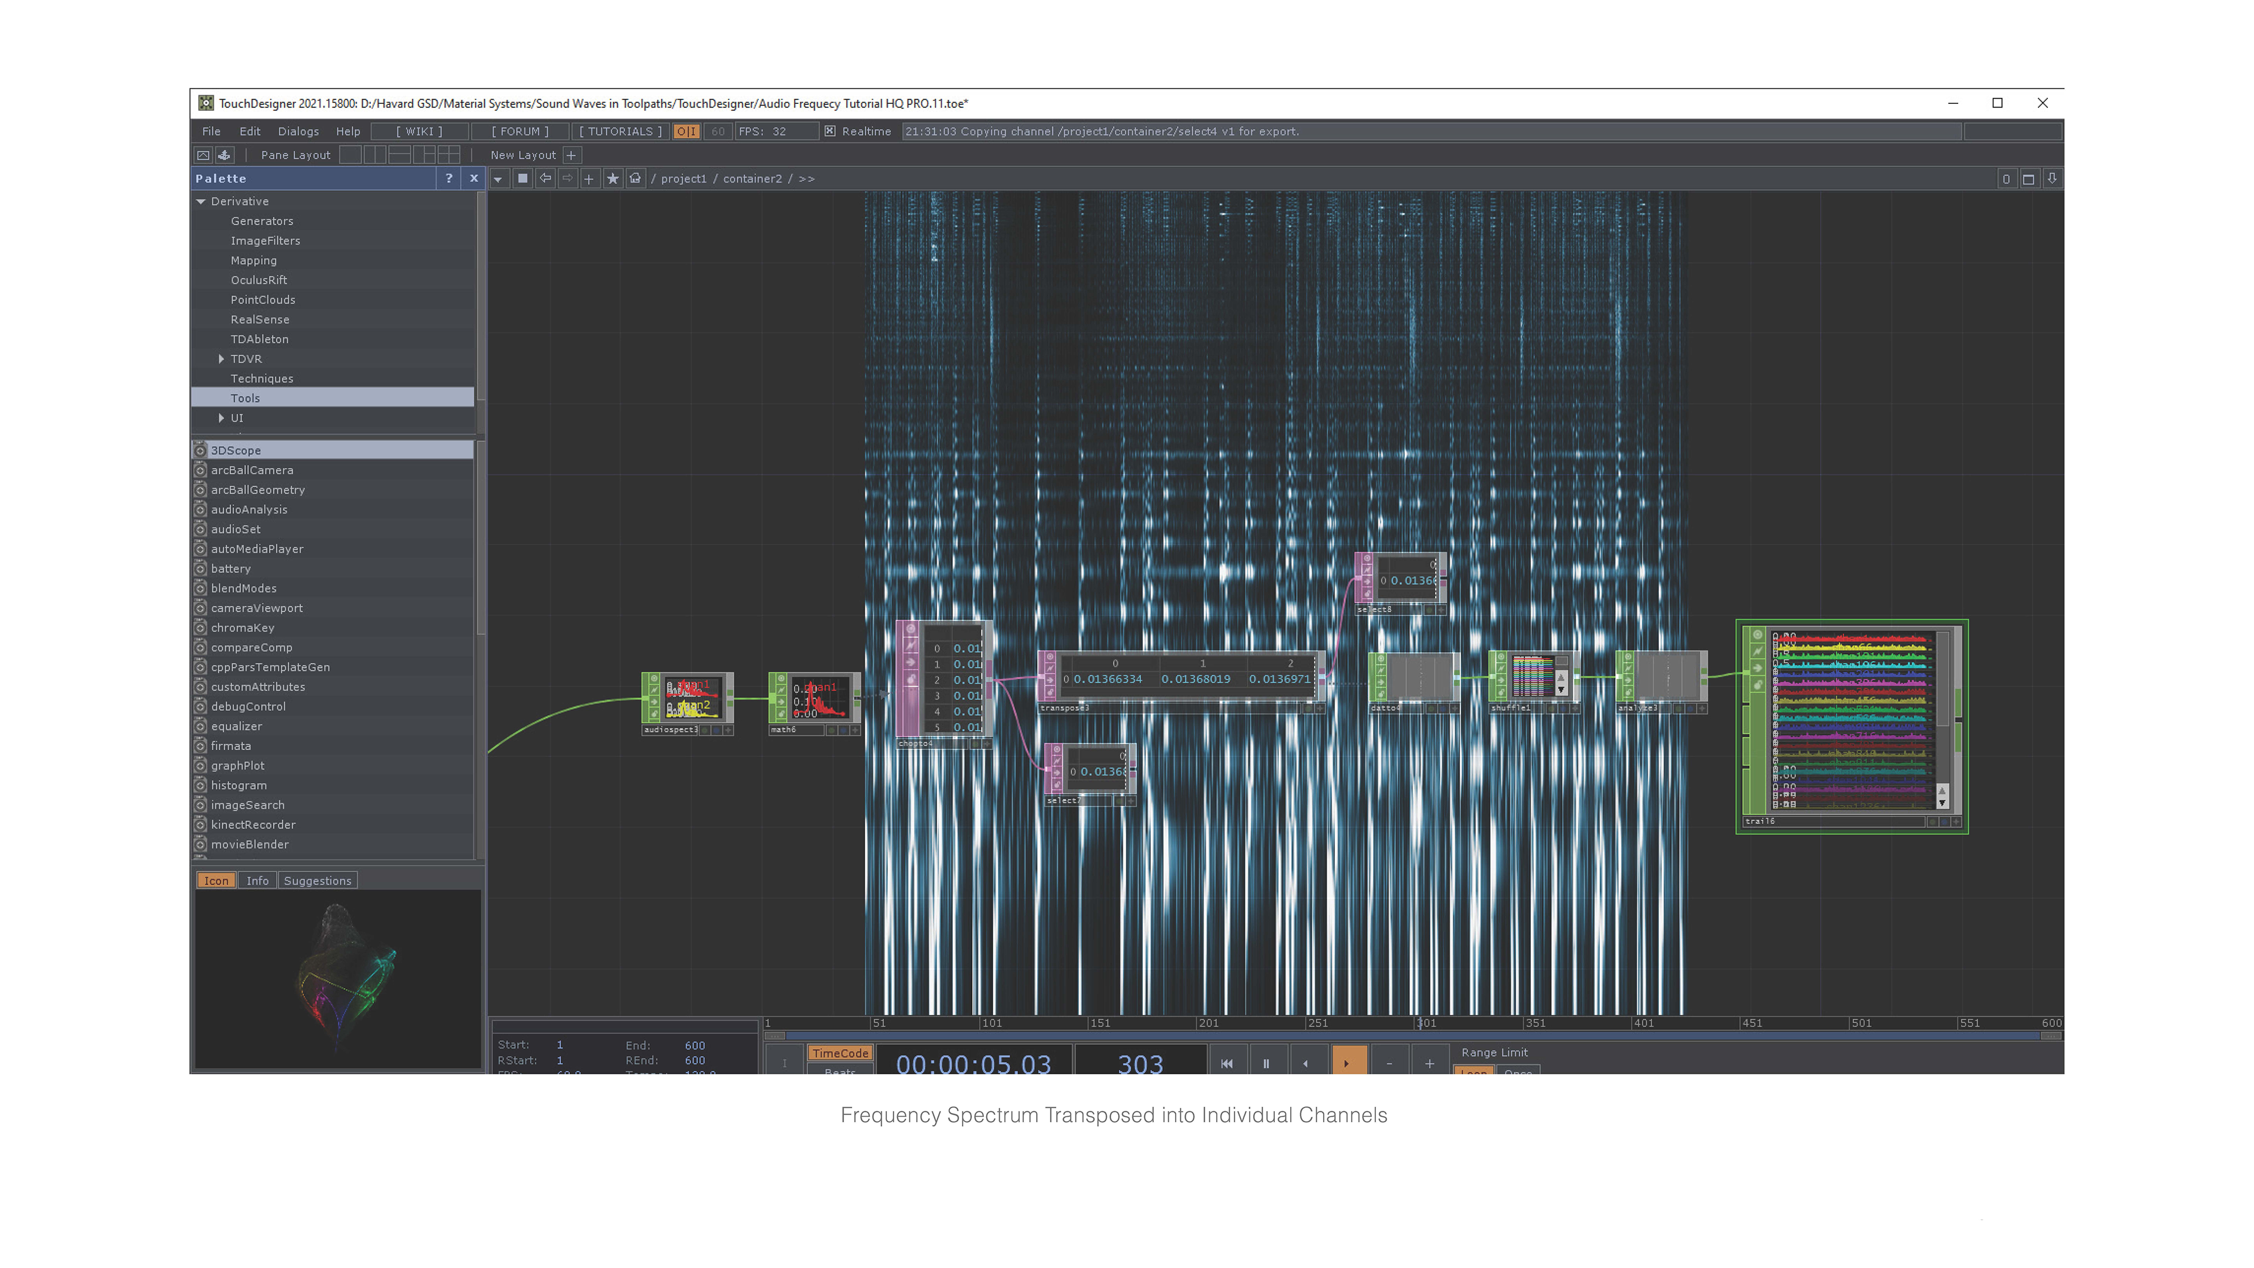This screenshot has width=2254, height=1268.
Task: Click the designer mode icon beside perform icon
Action: tap(224, 155)
